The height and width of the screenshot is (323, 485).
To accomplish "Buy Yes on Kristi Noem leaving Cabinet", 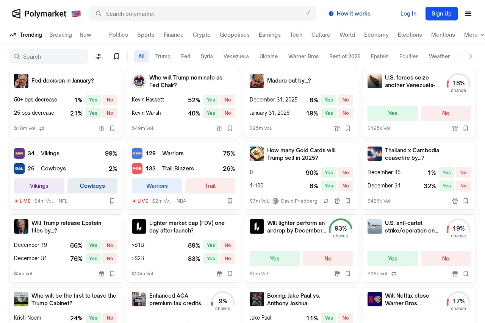I will pyautogui.click(x=93, y=318).
